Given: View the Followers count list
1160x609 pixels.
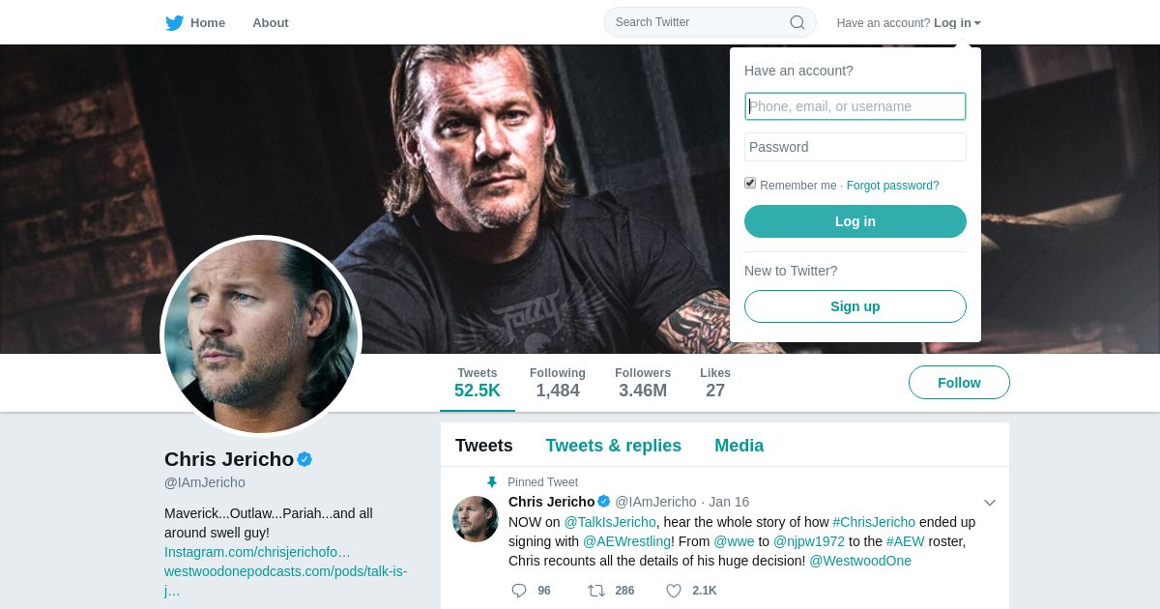Looking at the screenshot, I should (643, 383).
